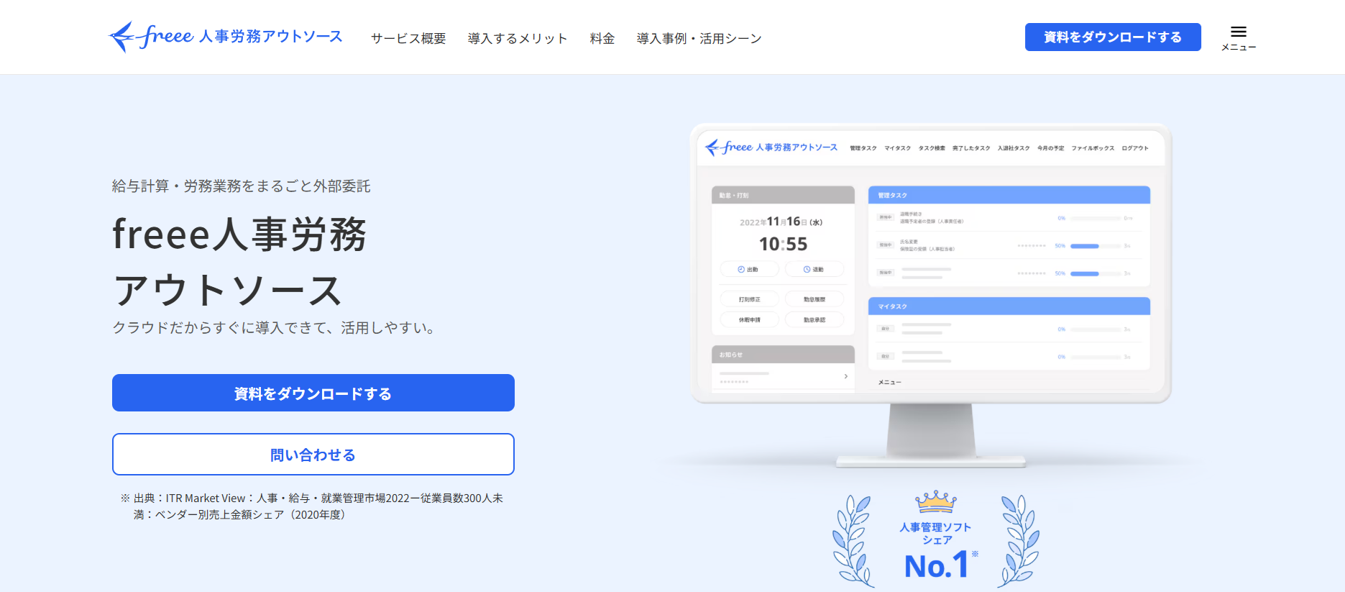The width and height of the screenshot is (1345, 592).
Task: Select ファイルボックス in the mockup navigation
Action: (1093, 148)
